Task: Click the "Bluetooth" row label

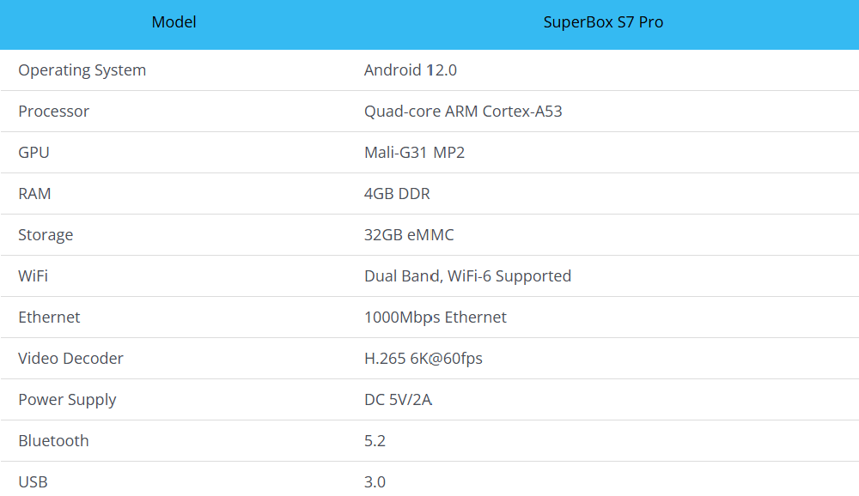Action: 53,441
